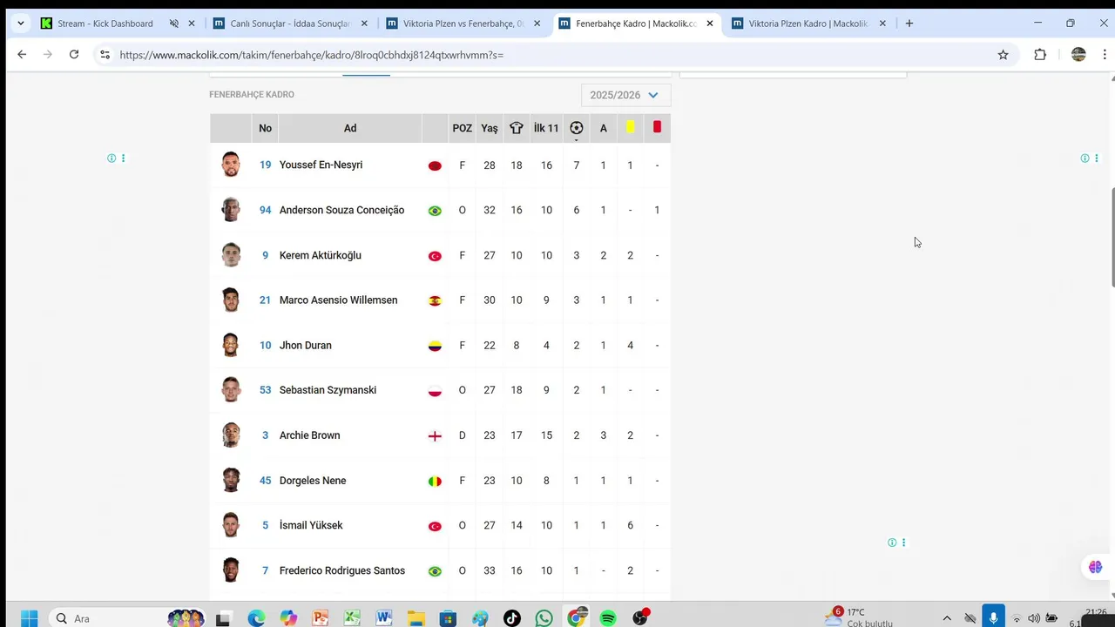Open Archie Brown player link
The width and height of the screenshot is (1115, 627).
click(x=309, y=435)
